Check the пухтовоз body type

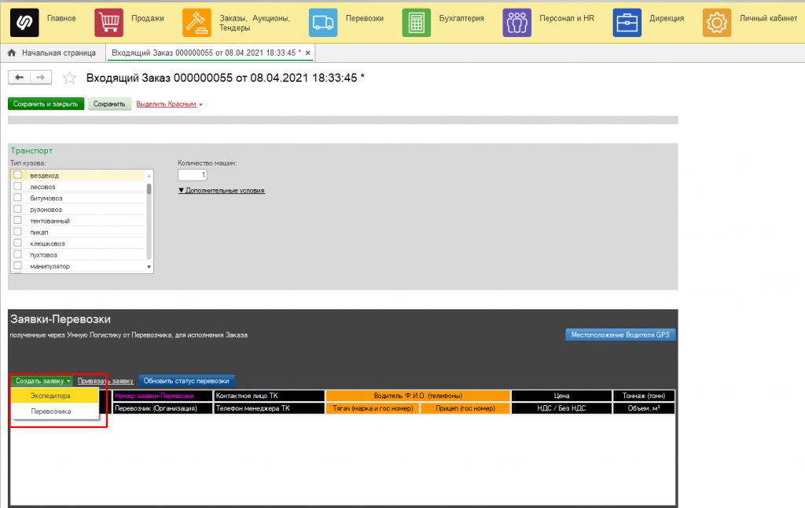pos(18,254)
